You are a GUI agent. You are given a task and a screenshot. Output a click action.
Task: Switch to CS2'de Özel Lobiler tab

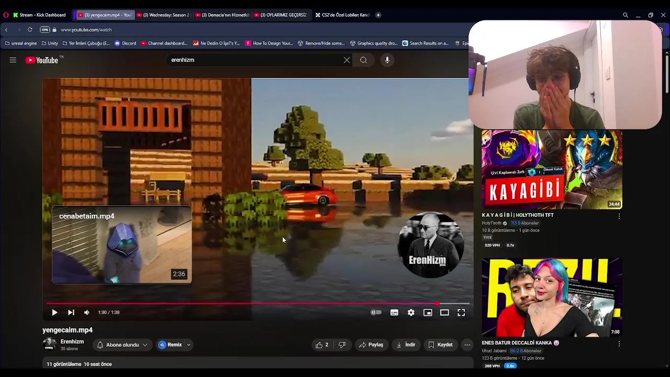(342, 15)
